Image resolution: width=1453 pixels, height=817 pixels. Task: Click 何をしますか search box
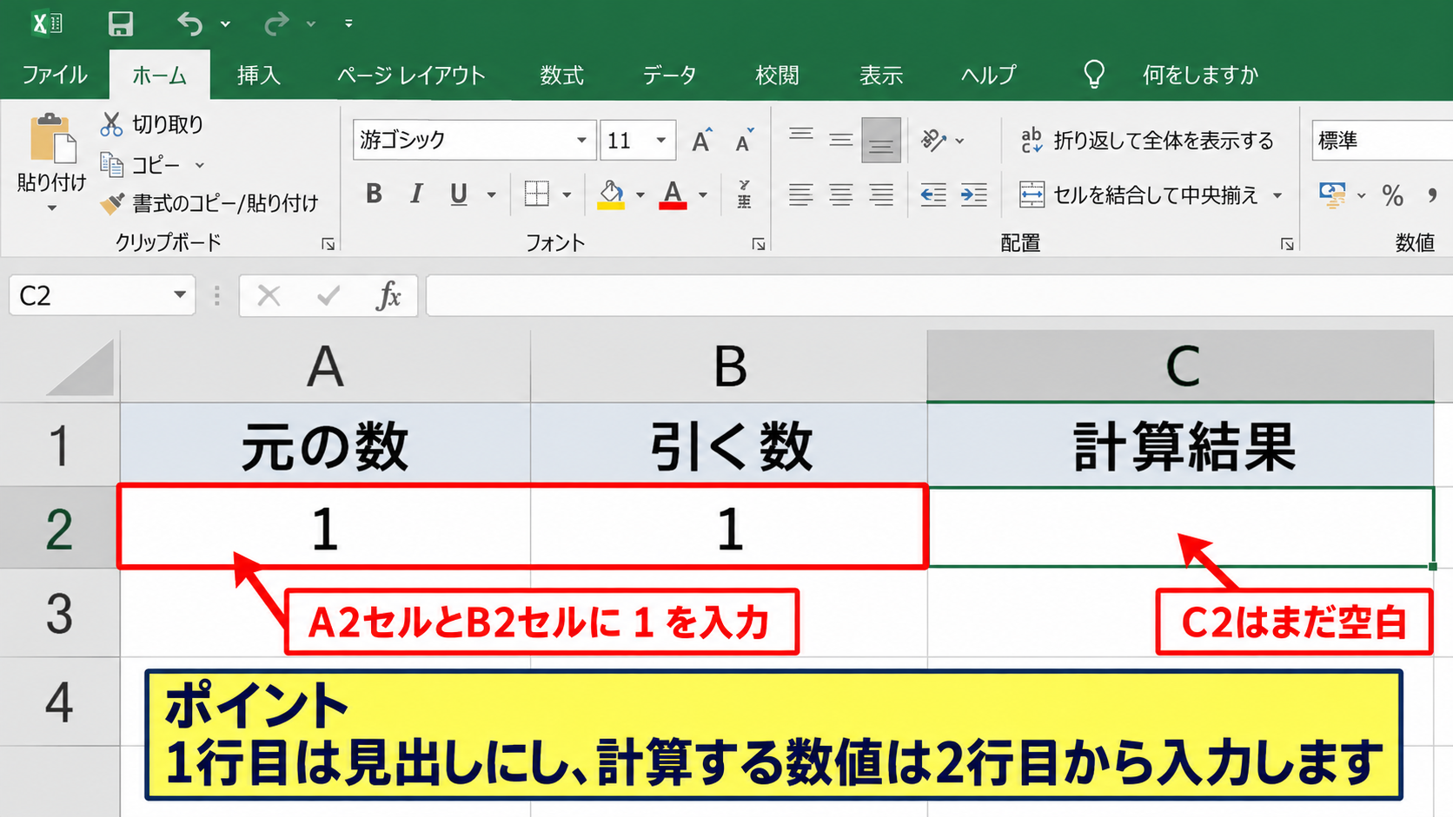click(x=1199, y=76)
